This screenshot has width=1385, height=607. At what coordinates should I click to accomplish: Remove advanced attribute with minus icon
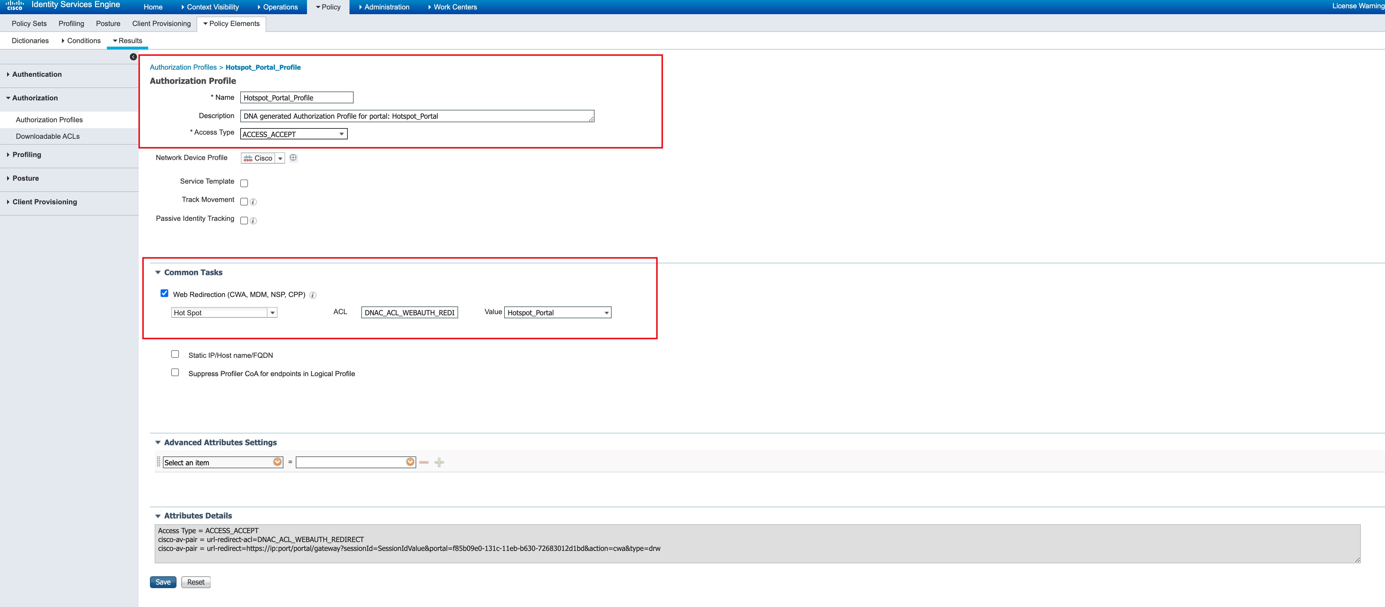[424, 462]
